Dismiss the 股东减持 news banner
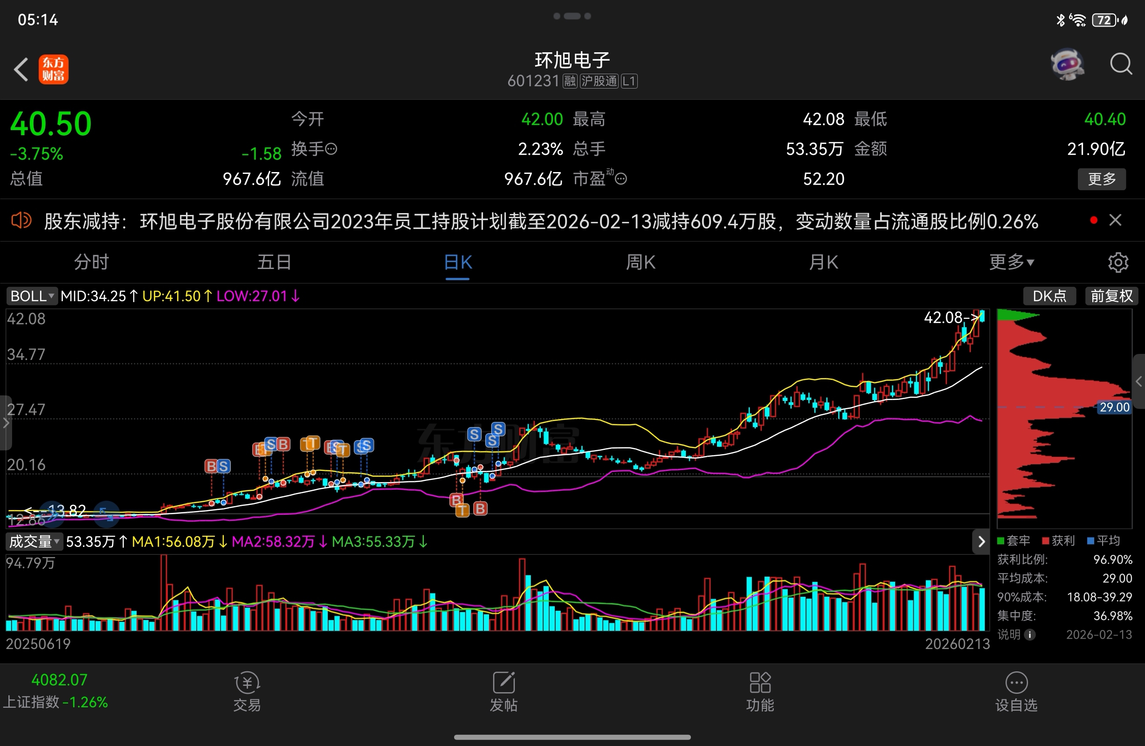Screen dimensions: 1145x746 click(1115, 221)
